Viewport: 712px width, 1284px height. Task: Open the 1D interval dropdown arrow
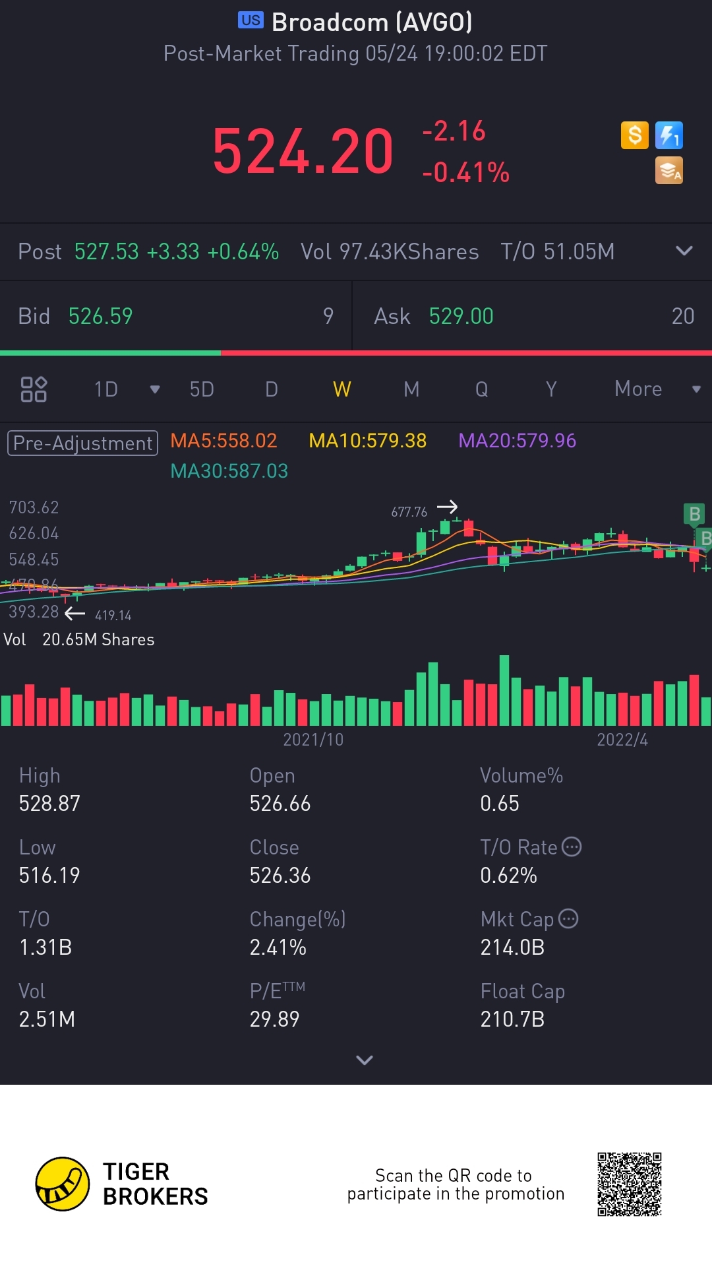155,389
